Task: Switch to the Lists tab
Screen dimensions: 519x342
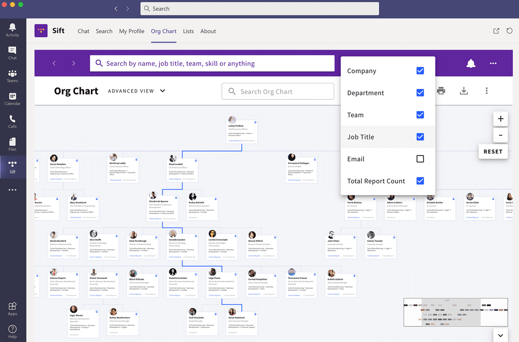Action: pyautogui.click(x=188, y=31)
